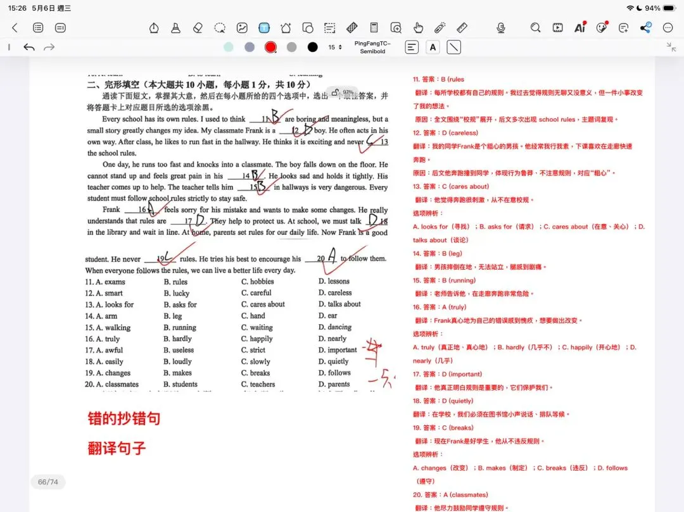
Task: Tap the section heading '二、完形填空'
Action: click(113, 85)
